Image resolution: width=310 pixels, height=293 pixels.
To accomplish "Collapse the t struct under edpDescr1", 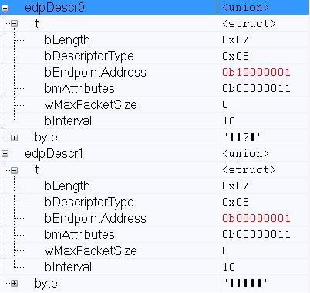I will 15,170.
